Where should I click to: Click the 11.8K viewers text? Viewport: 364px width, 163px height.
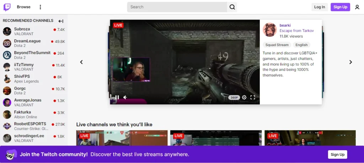[x=291, y=36]
